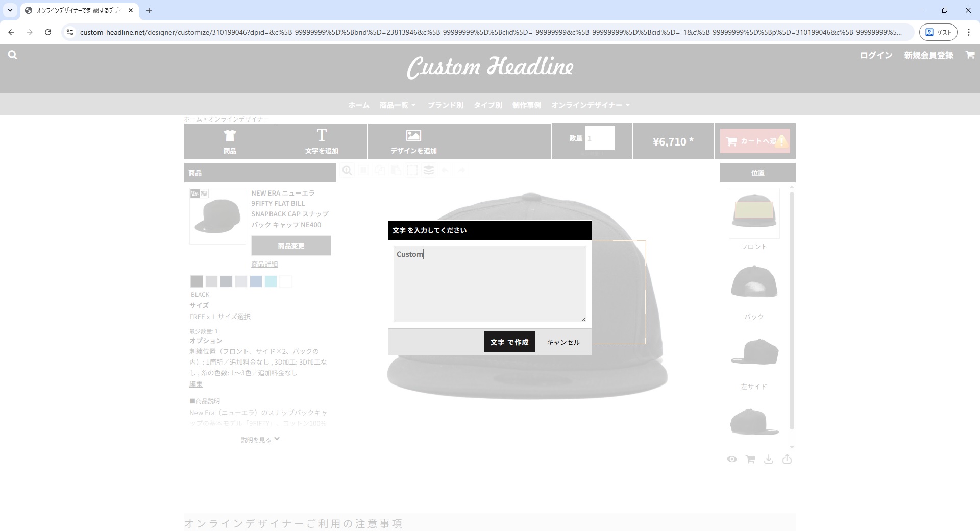The height and width of the screenshot is (531, 980).
Task: Cancel the text entry dialog with キャンセル
Action: pyautogui.click(x=563, y=342)
